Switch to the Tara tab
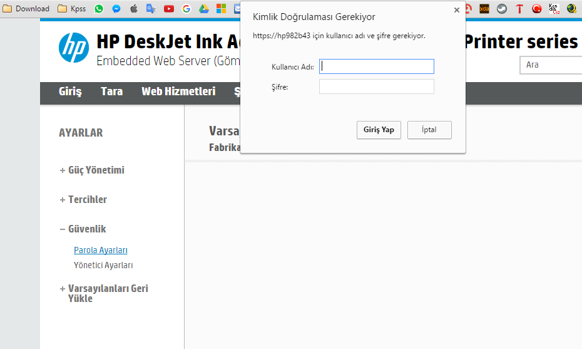This screenshot has height=349, width=582. tap(112, 91)
